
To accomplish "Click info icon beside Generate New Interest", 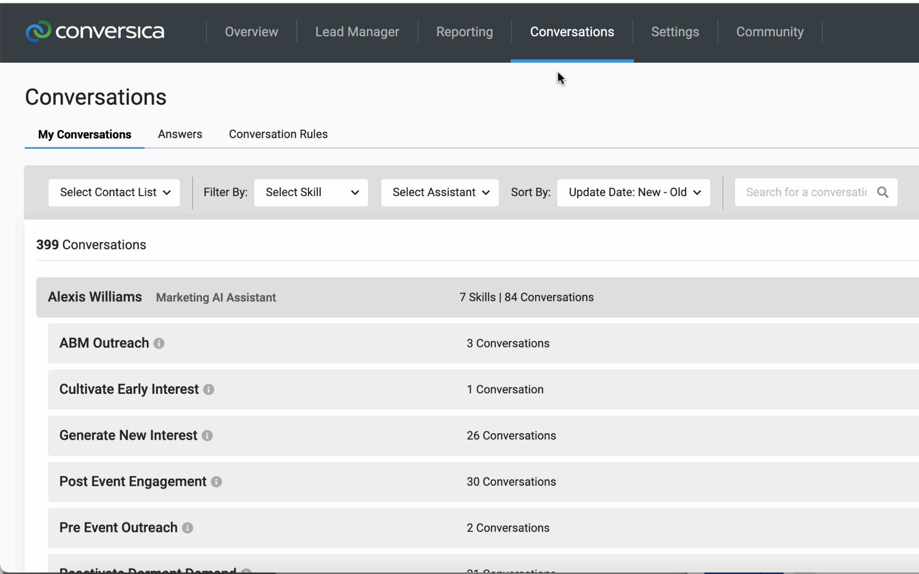I will [207, 436].
